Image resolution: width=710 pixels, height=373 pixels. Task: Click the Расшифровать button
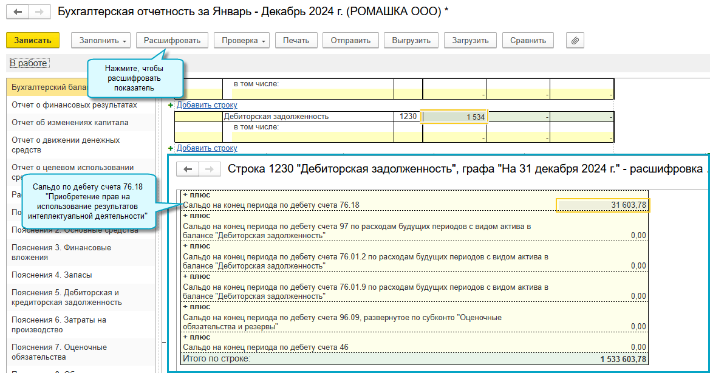(172, 40)
